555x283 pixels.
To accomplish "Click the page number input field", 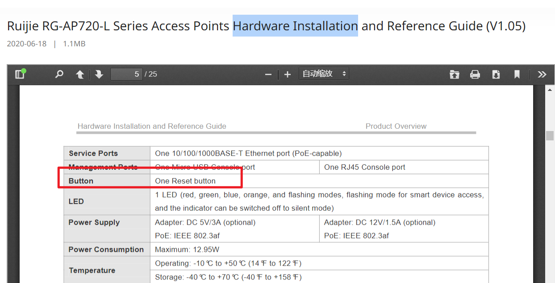I will click(x=126, y=74).
